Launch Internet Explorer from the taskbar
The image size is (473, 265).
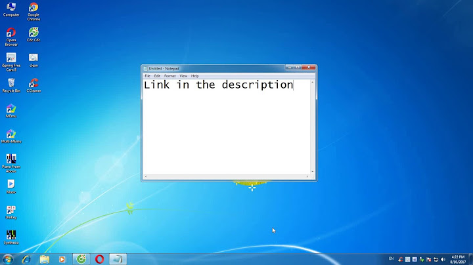(26, 259)
